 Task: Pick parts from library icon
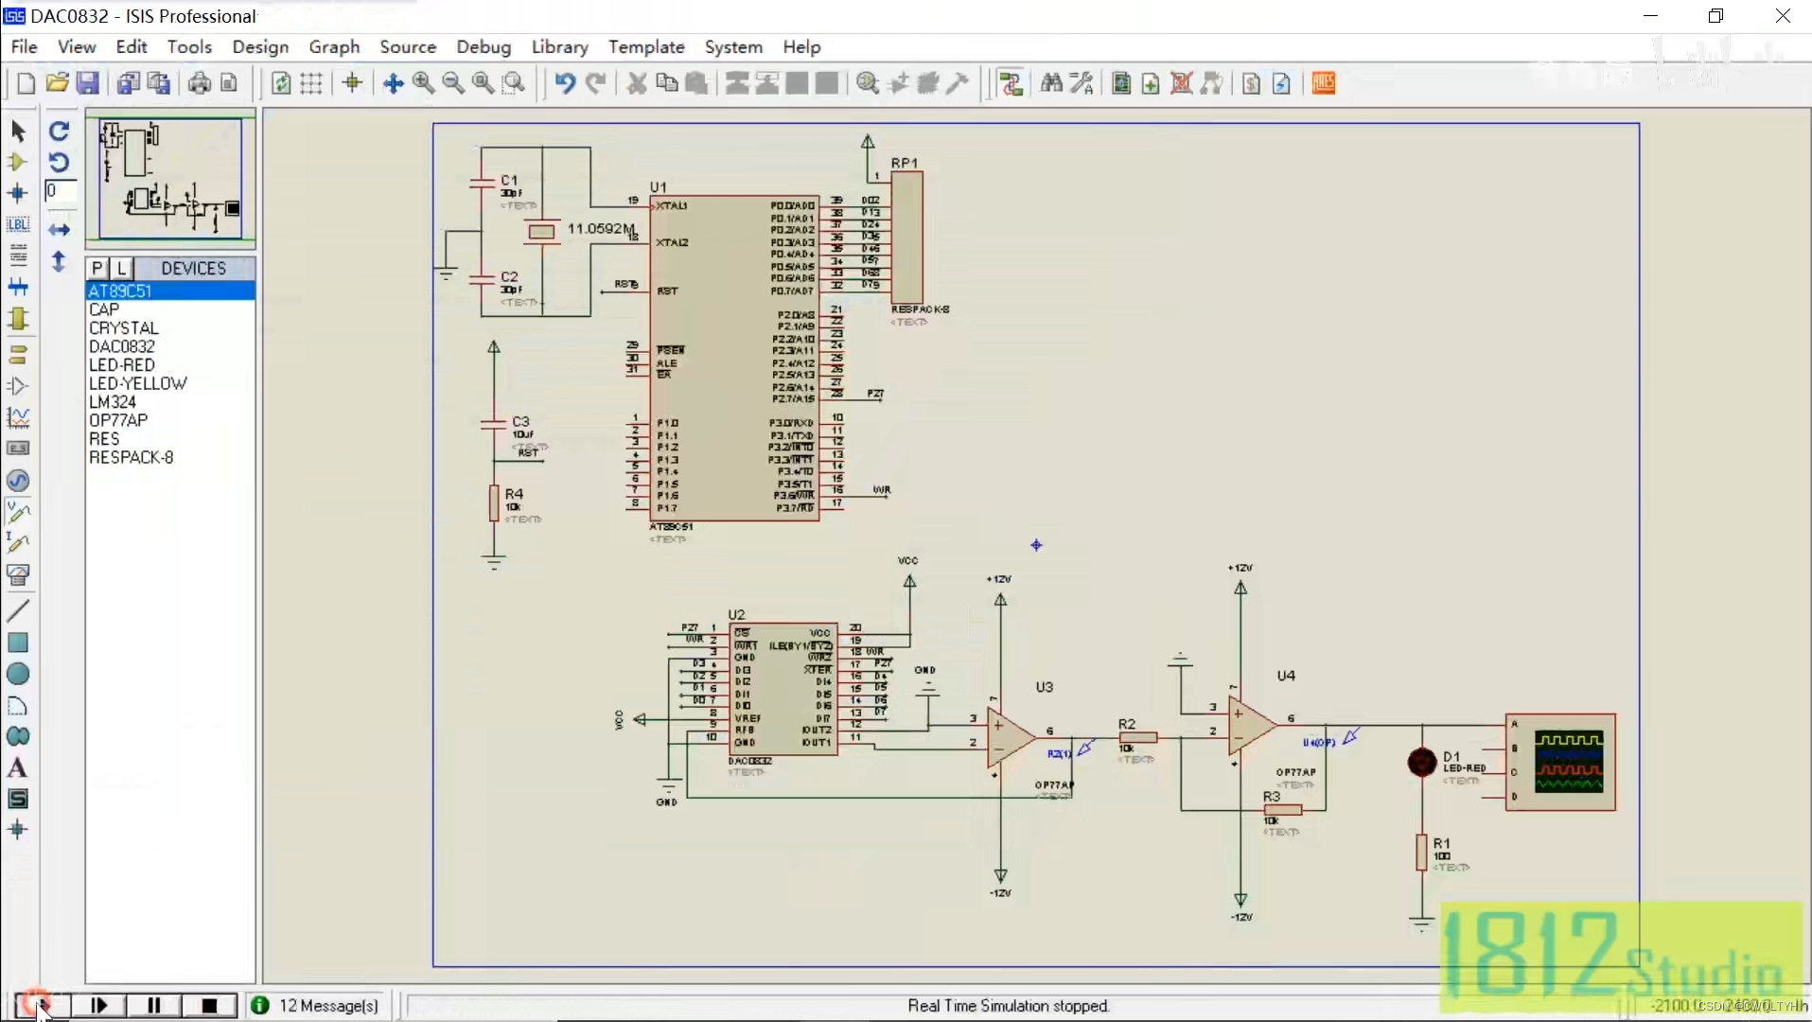[868, 83]
